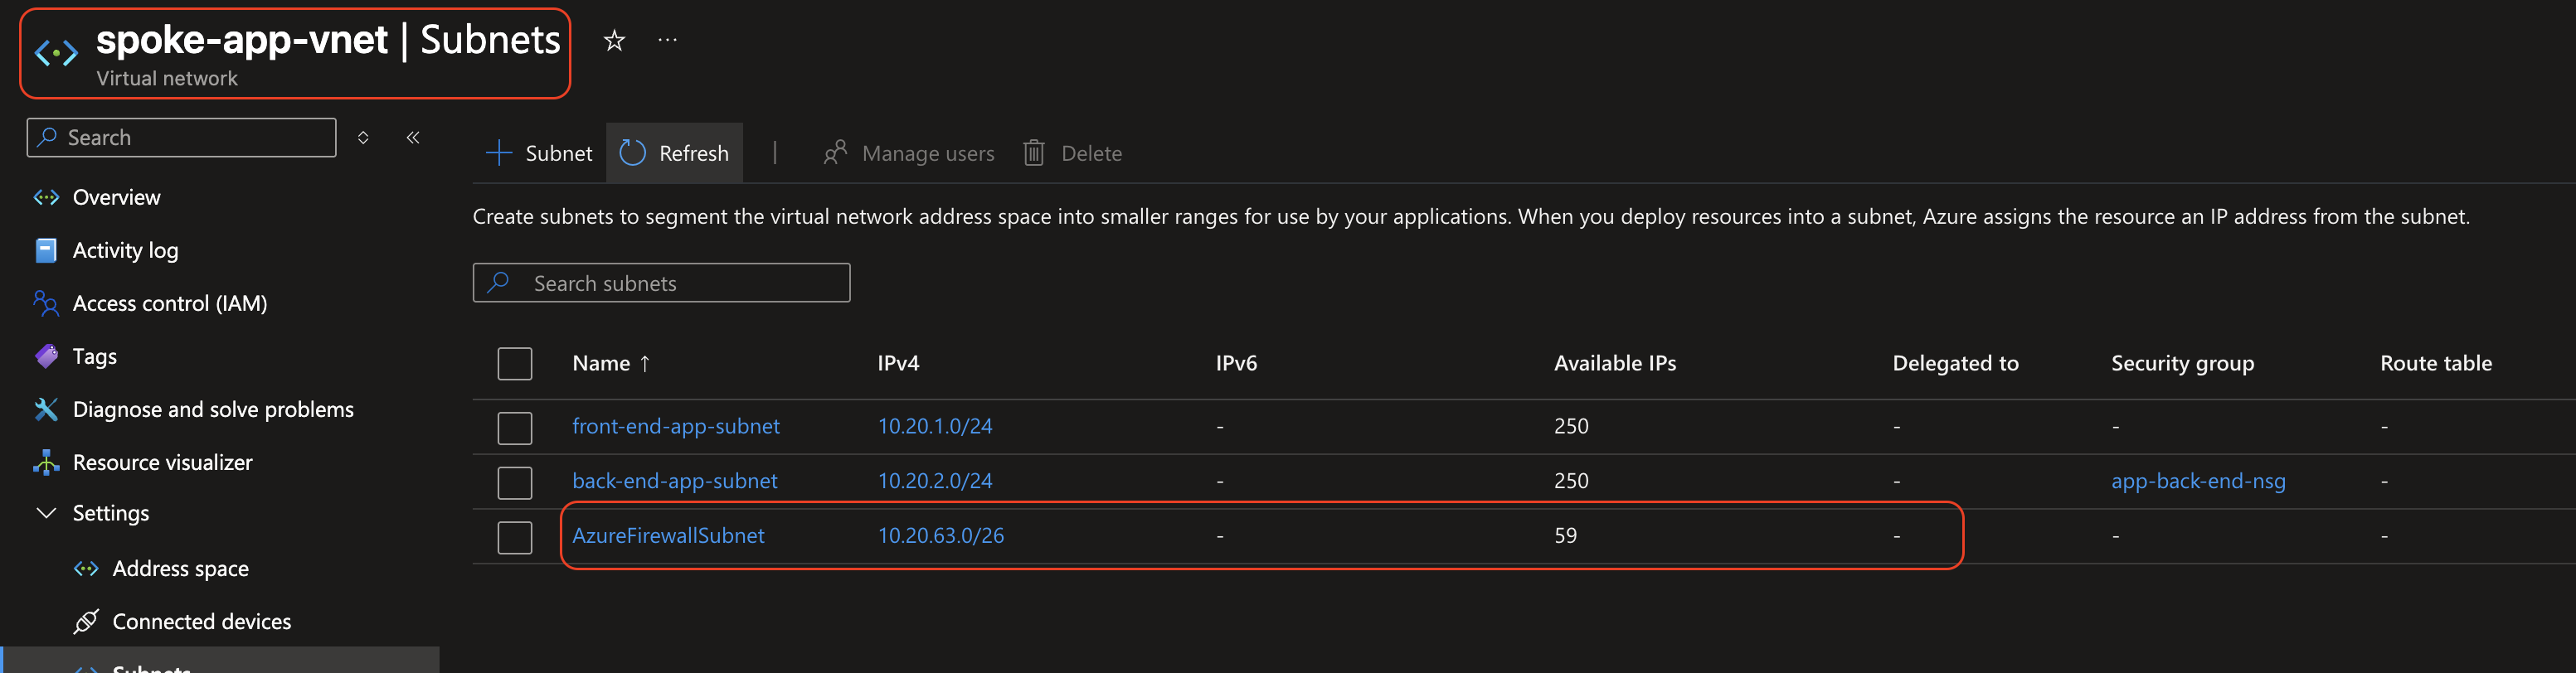Click Manage users in the toolbar
The width and height of the screenshot is (2576, 673).
click(909, 153)
